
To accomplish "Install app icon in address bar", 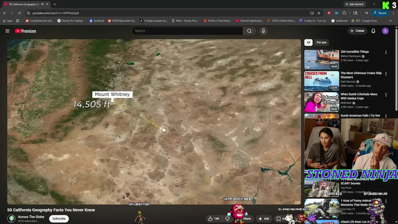I will coord(312,13).
